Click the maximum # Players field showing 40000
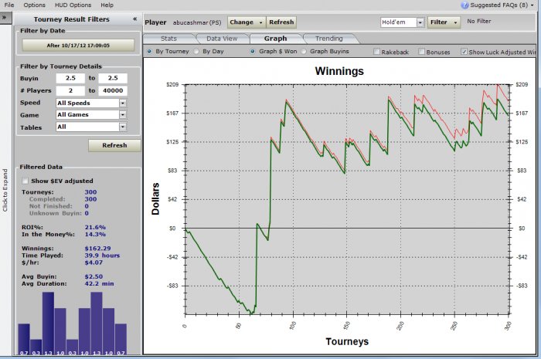541x359 pixels. pos(113,90)
